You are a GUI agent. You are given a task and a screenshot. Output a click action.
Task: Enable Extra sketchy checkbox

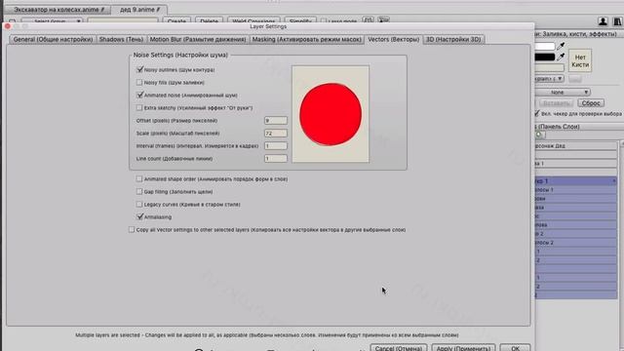coord(139,108)
